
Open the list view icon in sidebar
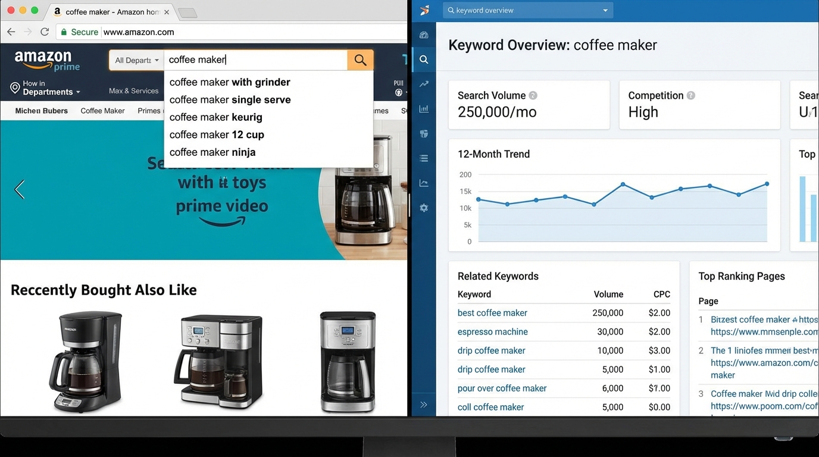click(x=423, y=158)
